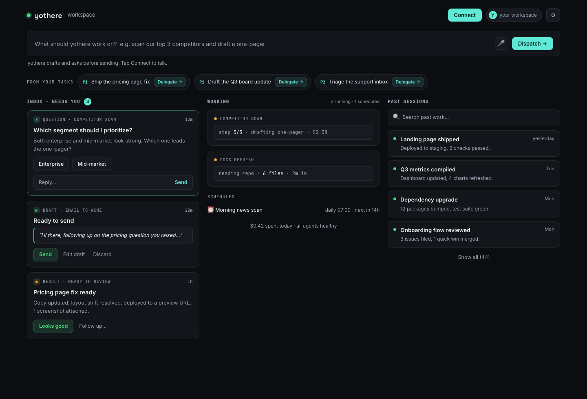Viewport: 587px width, 399px height.
Task: Click the orange result status icon
Action: click(x=37, y=281)
